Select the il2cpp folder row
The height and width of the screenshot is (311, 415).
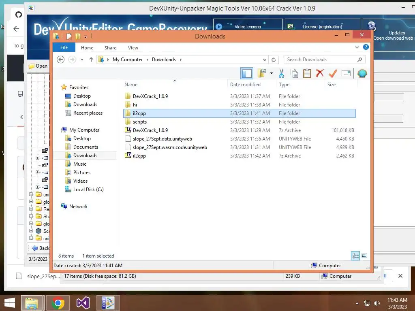click(239, 113)
